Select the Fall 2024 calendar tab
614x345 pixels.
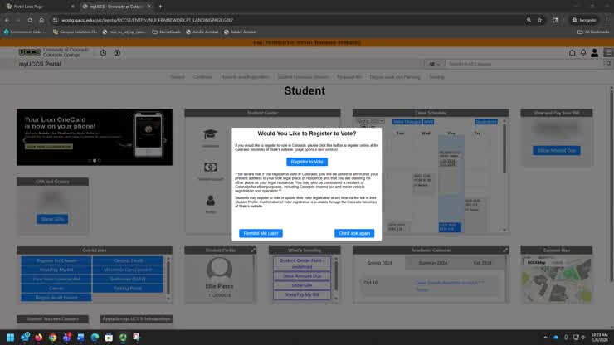point(482,262)
